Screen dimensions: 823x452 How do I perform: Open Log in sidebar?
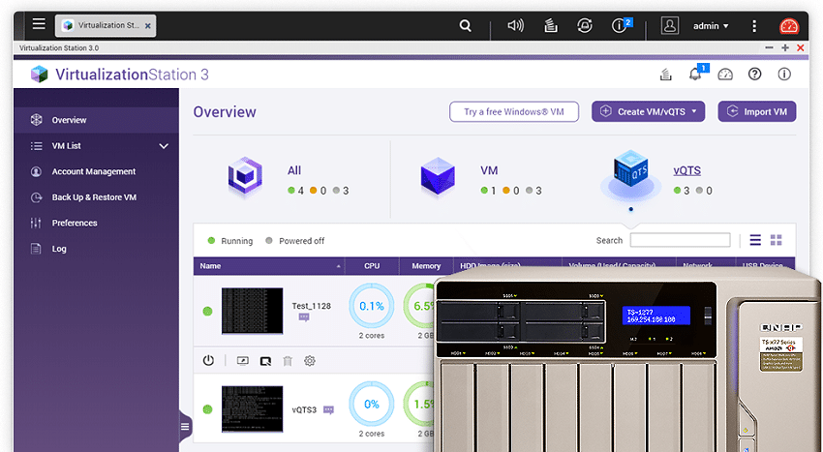coord(97,249)
